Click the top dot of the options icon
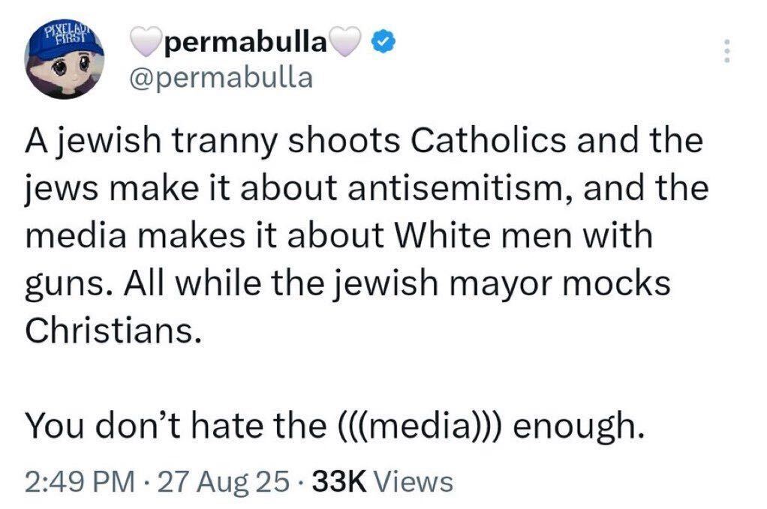The height and width of the screenshot is (509, 767). [x=726, y=42]
